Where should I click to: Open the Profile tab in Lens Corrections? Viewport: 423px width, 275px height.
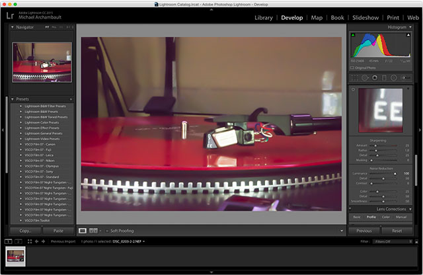coord(371,217)
